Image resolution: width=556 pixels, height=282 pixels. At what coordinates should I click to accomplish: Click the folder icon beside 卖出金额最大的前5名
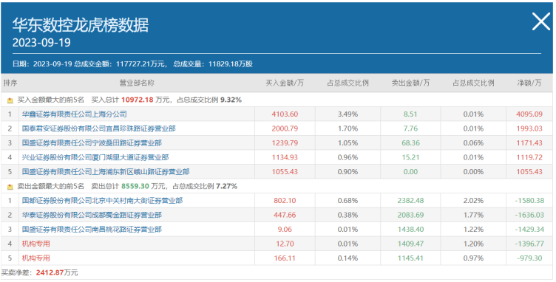coord(10,187)
